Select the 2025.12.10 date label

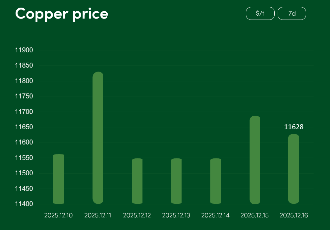point(59,215)
